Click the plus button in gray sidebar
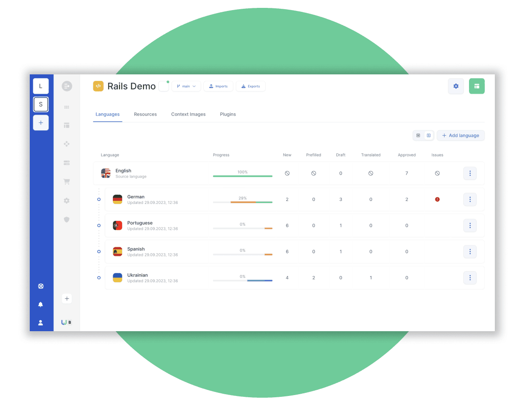 (x=66, y=299)
